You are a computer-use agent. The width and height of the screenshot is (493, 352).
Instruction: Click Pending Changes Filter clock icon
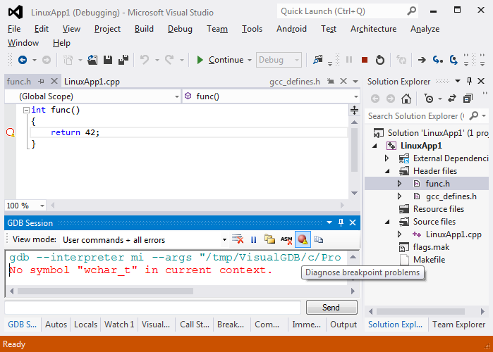pos(429,99)
